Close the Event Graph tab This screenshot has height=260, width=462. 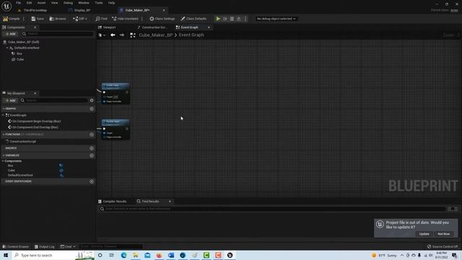[x=209, y=27]
